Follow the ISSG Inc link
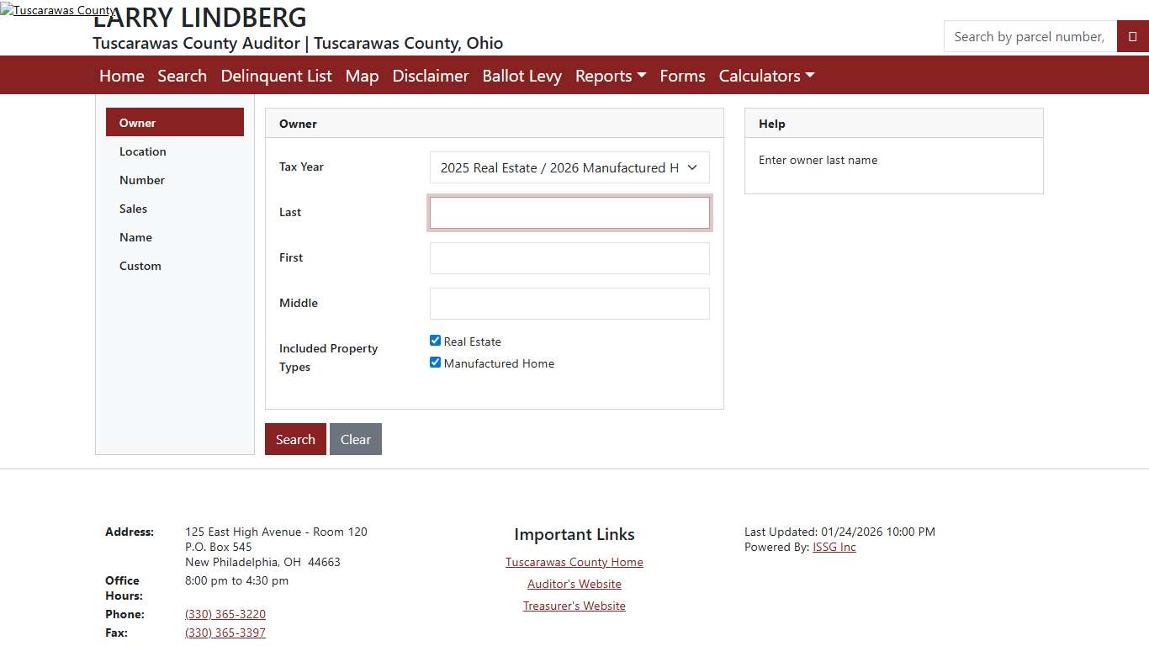The width and height of the screenshot is (1149, 646). coord(834,547)
